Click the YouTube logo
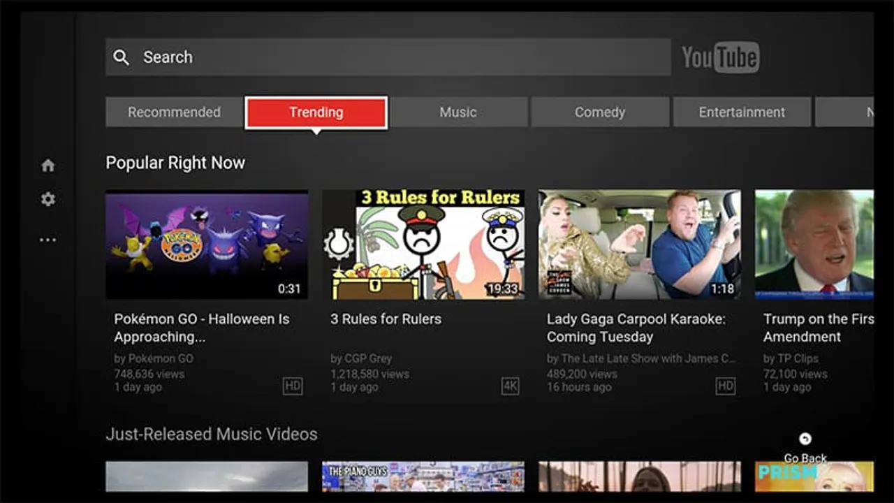The width and height of the screenshot is (894, 503). tap(720, 57)
